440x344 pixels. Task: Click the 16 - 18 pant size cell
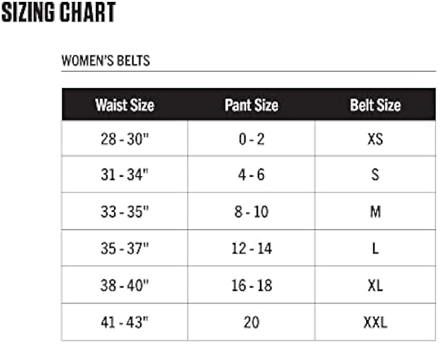[x=251, y=285]
